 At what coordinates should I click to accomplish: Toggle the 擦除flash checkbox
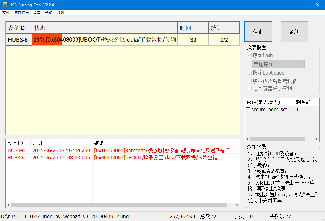249,55
